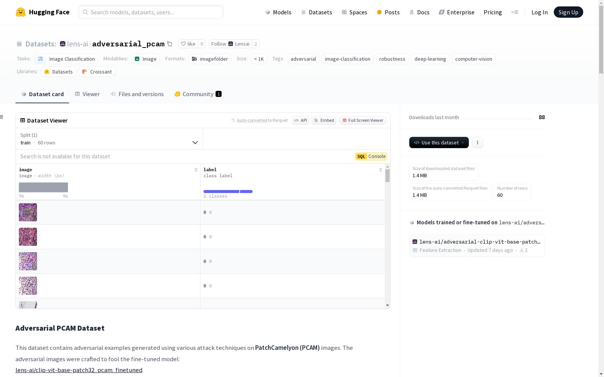Switch to the Viewer tab

(x=87, y=94)
